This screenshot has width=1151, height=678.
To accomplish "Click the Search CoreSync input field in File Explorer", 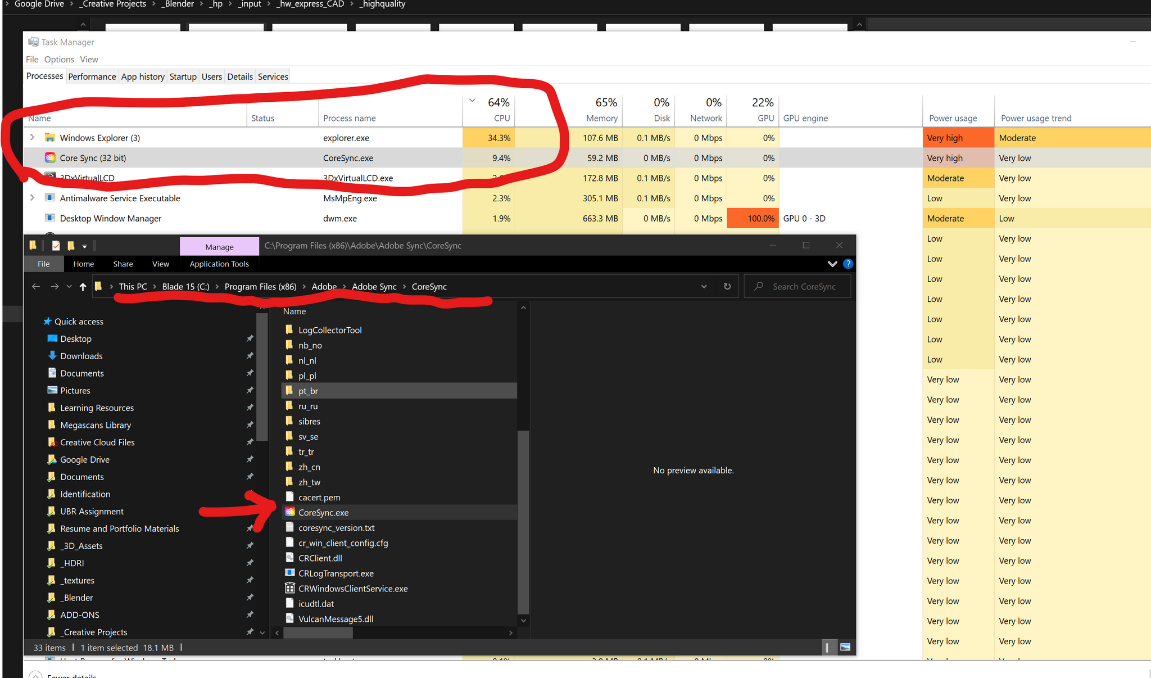I will point(799,287).
